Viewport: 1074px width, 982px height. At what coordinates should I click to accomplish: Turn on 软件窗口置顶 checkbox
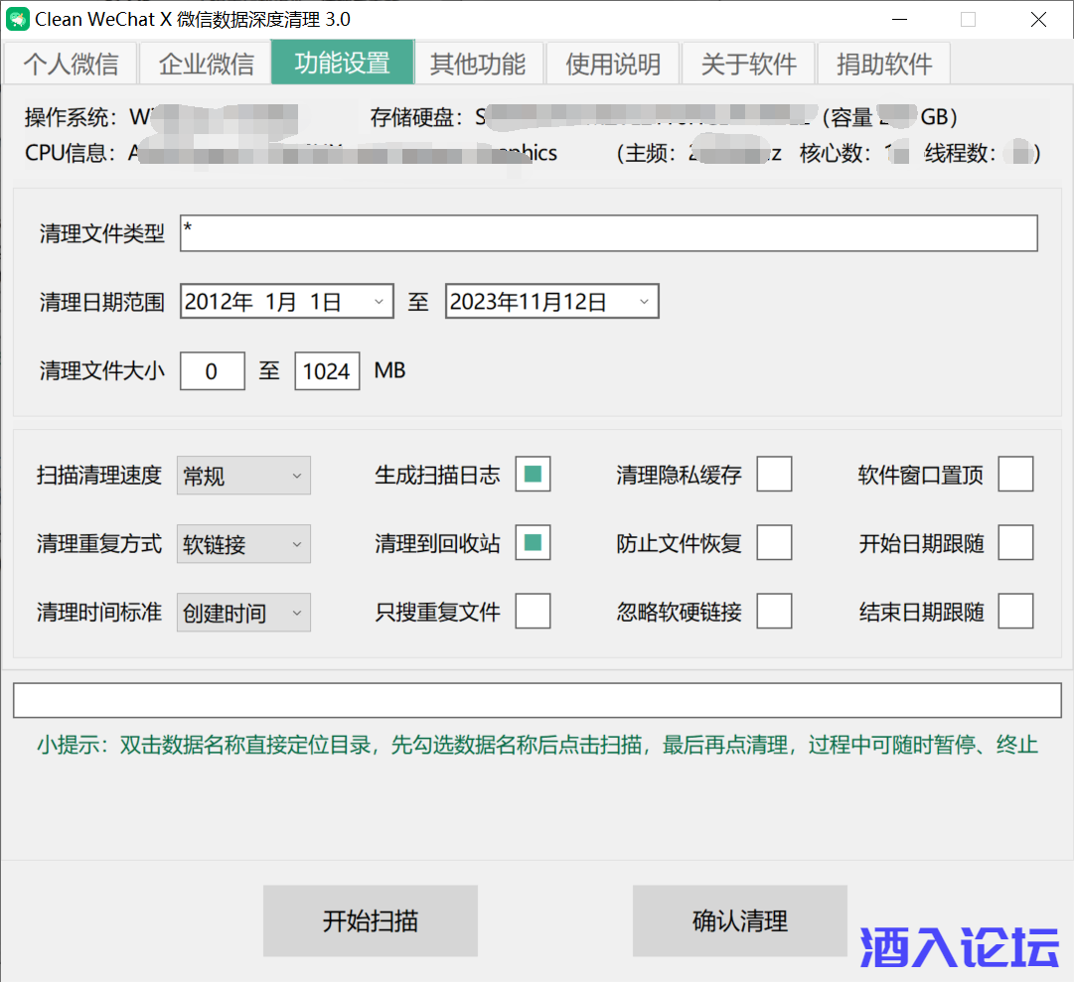click(1015, 475)
